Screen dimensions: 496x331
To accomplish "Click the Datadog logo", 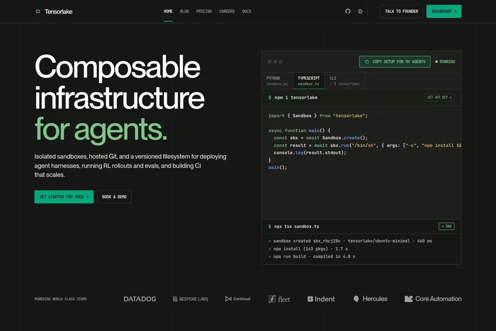I will (140, 299).
